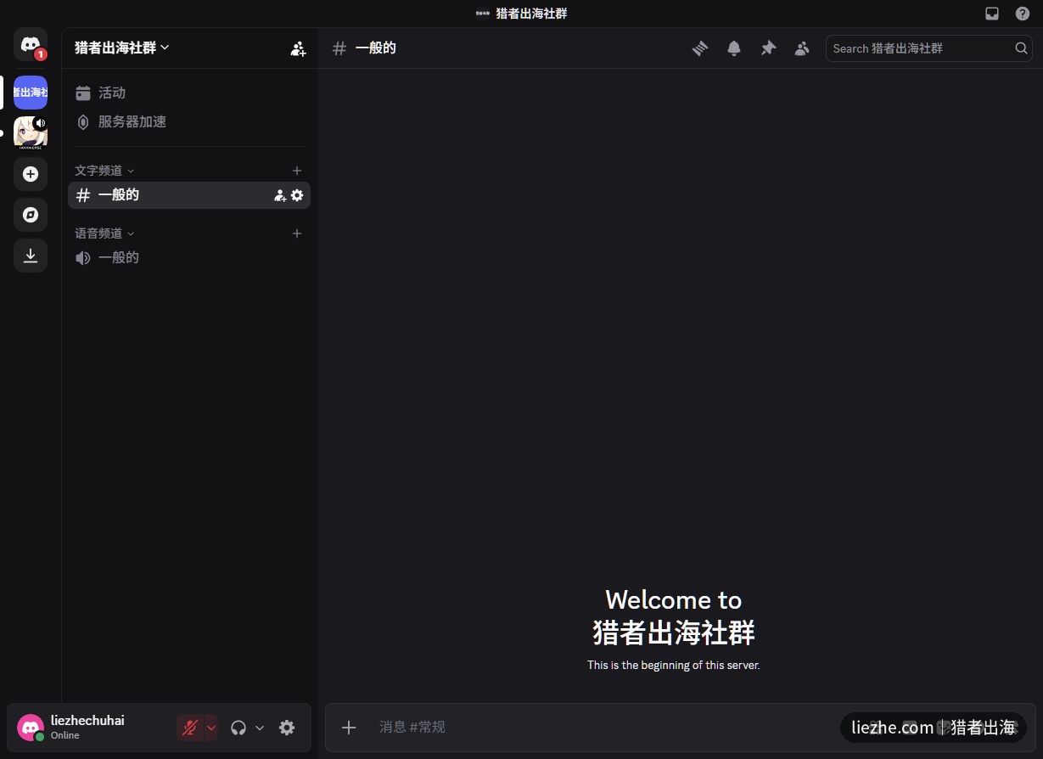
Task: Open edit channel gear on 一般的 channel
Action: coord(297,195)
